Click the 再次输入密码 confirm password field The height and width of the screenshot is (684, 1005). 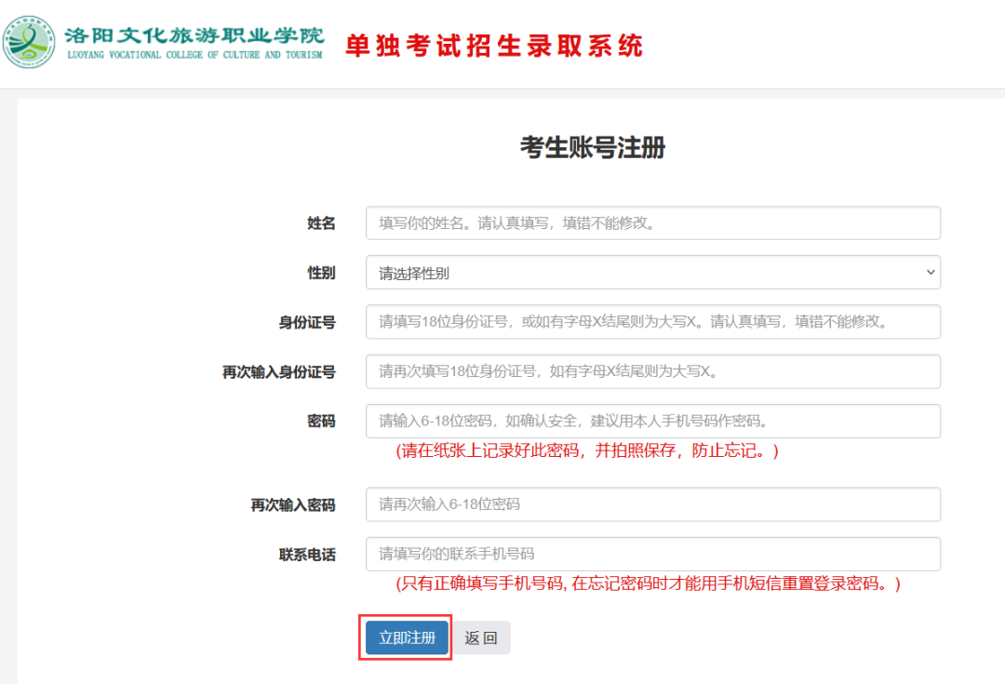click(x=652, y=504)
